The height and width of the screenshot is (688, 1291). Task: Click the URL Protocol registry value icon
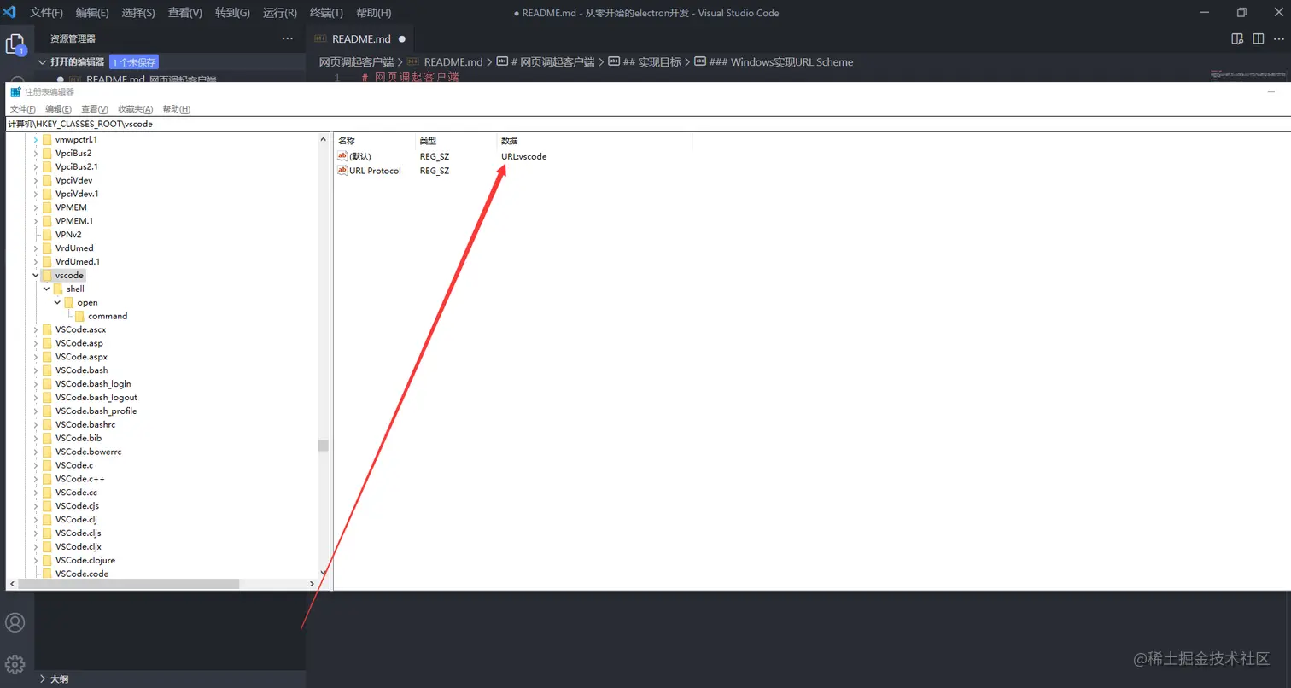click(x=342, y=170)
